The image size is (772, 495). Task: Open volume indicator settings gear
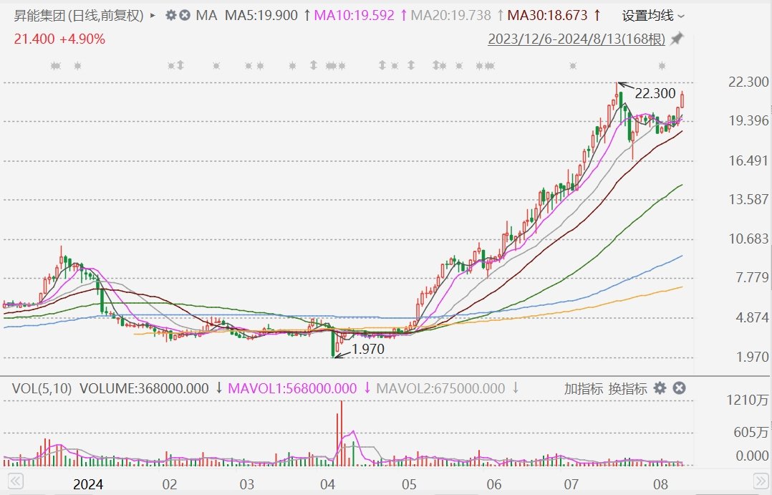660,388
